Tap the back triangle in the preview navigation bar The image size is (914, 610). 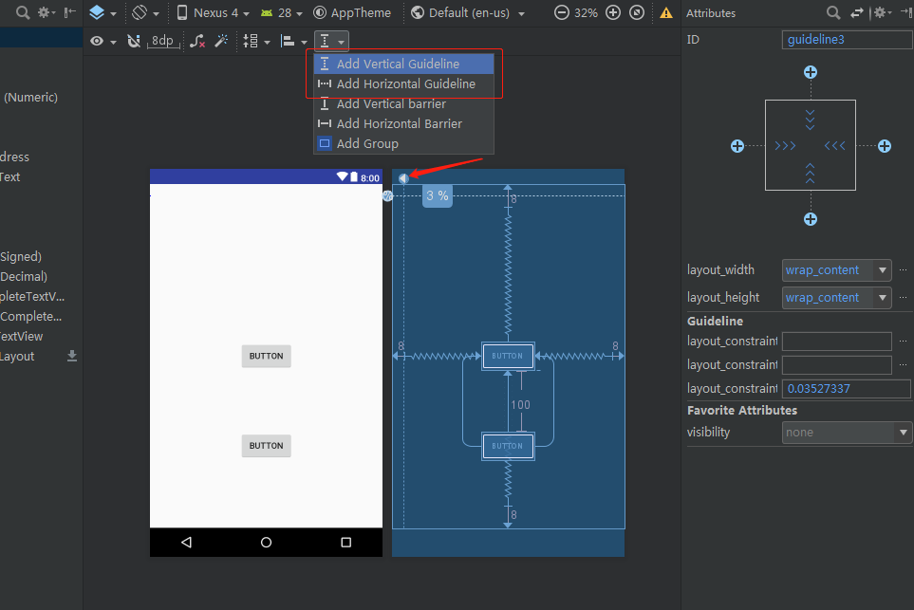click(187, 543)
